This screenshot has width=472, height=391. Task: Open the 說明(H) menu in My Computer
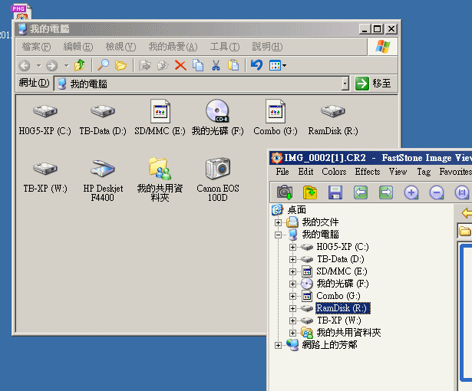267,47
